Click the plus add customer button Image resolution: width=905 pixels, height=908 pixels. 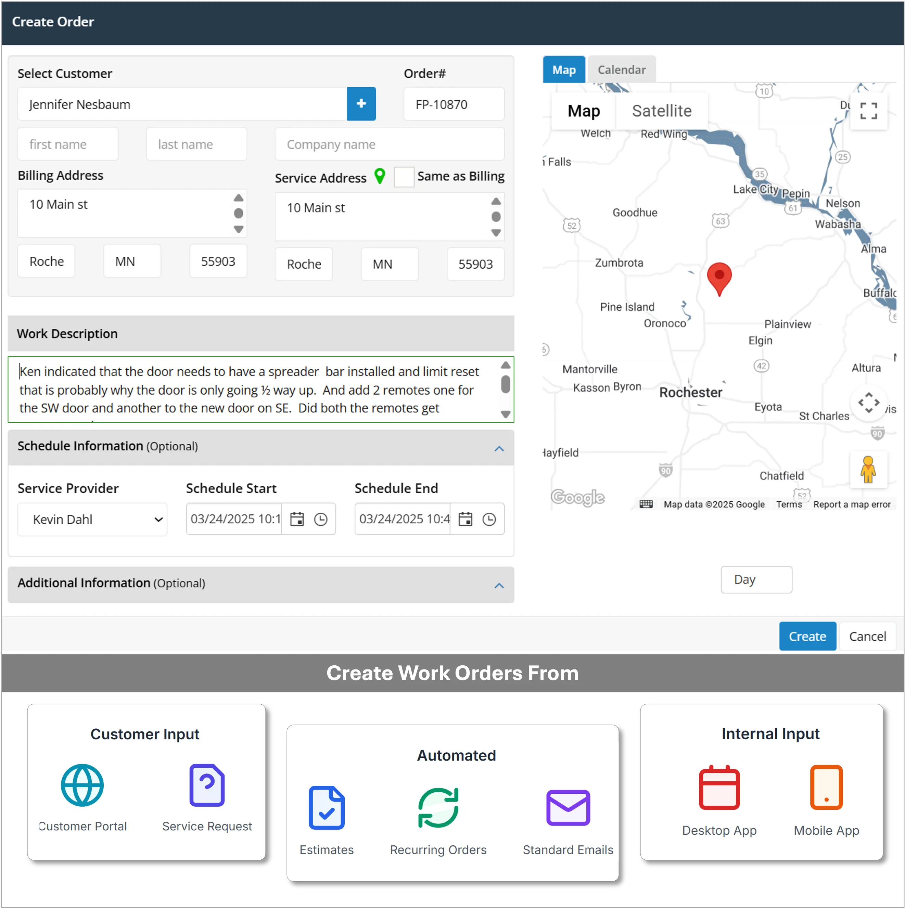pos(361,104)
